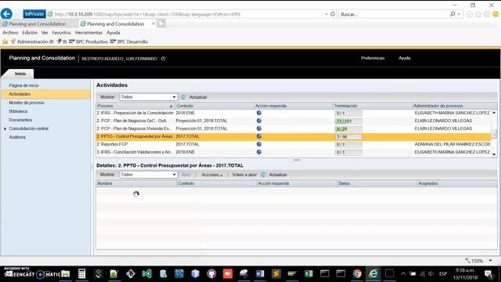Open address bar URL history dropdown
This screenshot has height=282, width=501.
tap(326, 14)
